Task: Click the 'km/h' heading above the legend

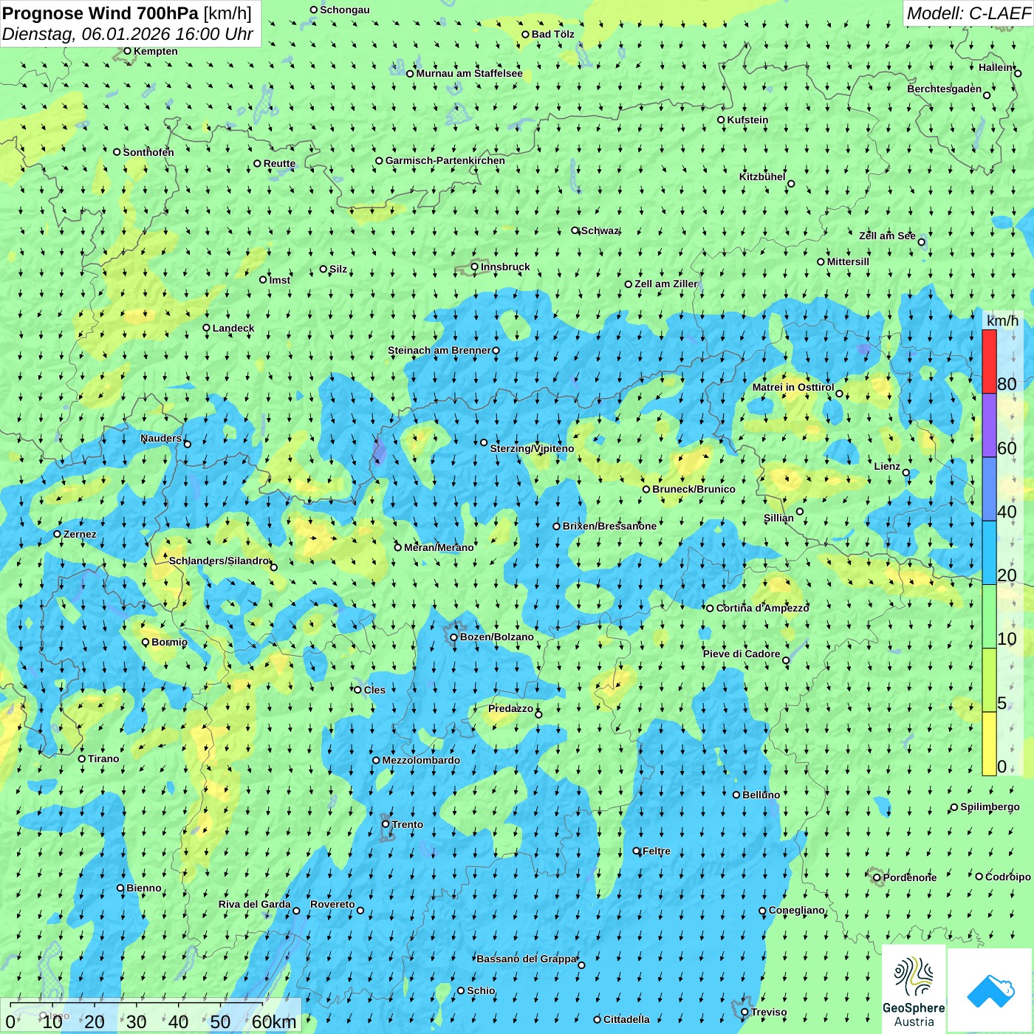Action: (x=1002, y=321)
